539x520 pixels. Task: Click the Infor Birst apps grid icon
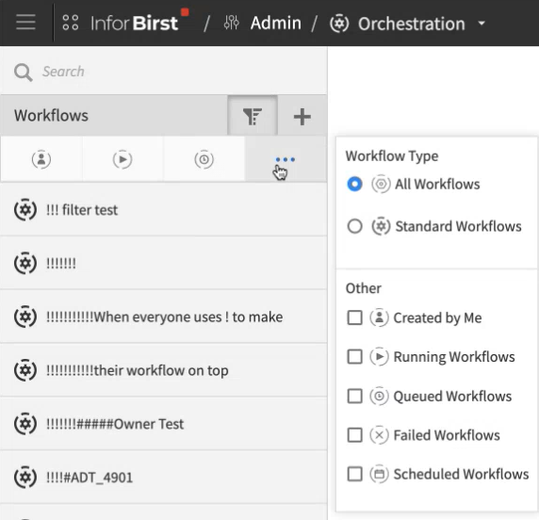pyautogui.click(x=71, y=23)
